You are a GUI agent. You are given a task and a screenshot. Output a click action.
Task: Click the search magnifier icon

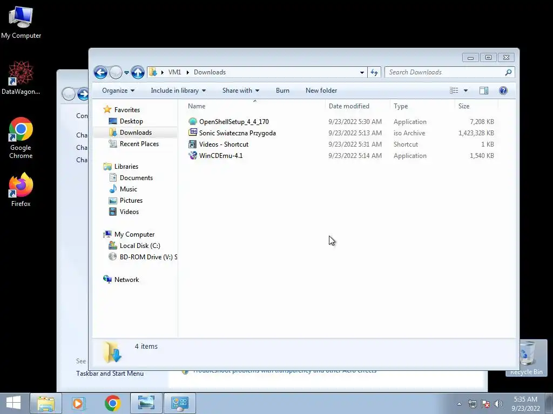point(508,72)
